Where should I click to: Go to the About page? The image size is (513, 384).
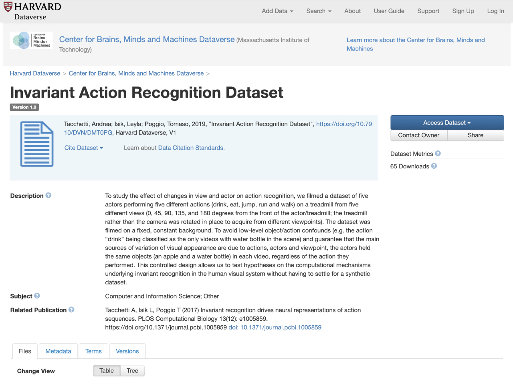point(352,11)
